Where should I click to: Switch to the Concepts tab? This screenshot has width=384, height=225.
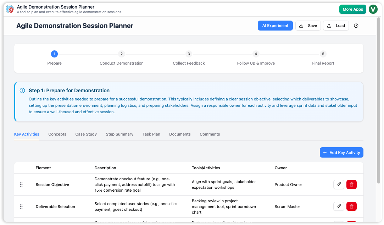57,134
